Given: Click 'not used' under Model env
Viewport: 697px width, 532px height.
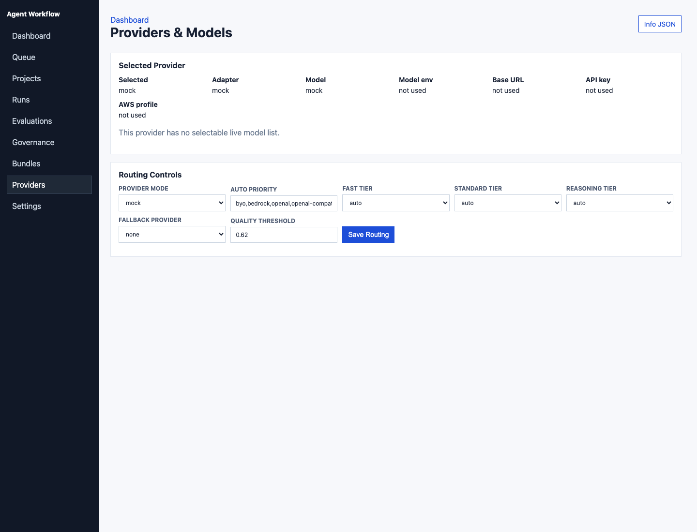Looking at the screenshot, I should [x=412, y=90].
